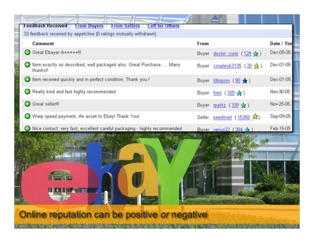314x243 pixels.
Task: Click turquoise star next to varius32's score
Action: click(247, 129)
